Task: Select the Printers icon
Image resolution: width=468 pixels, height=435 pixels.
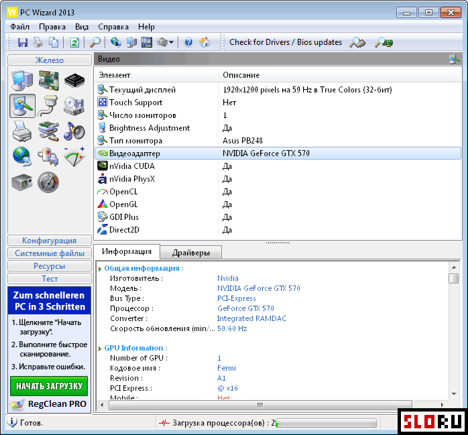Action: (x=22, y=131)
